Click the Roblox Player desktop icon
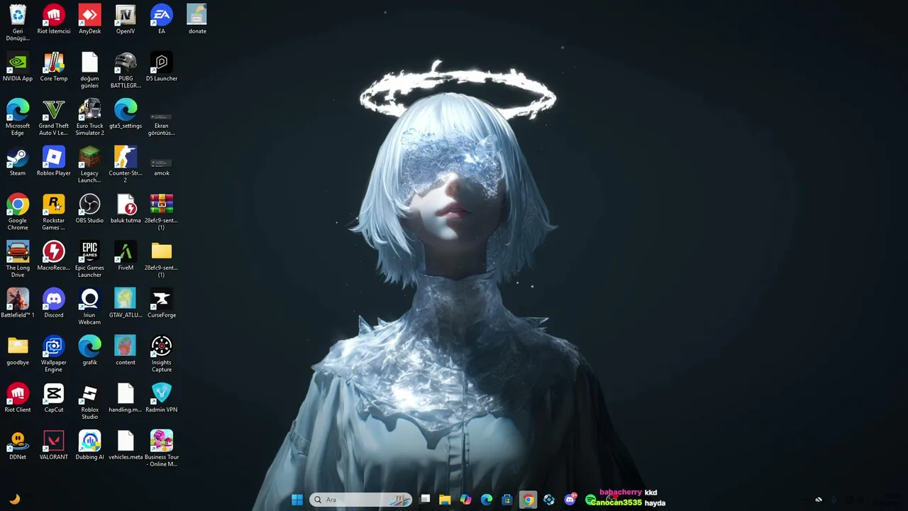This screenshot has width=908, height=511. point(54,157)
